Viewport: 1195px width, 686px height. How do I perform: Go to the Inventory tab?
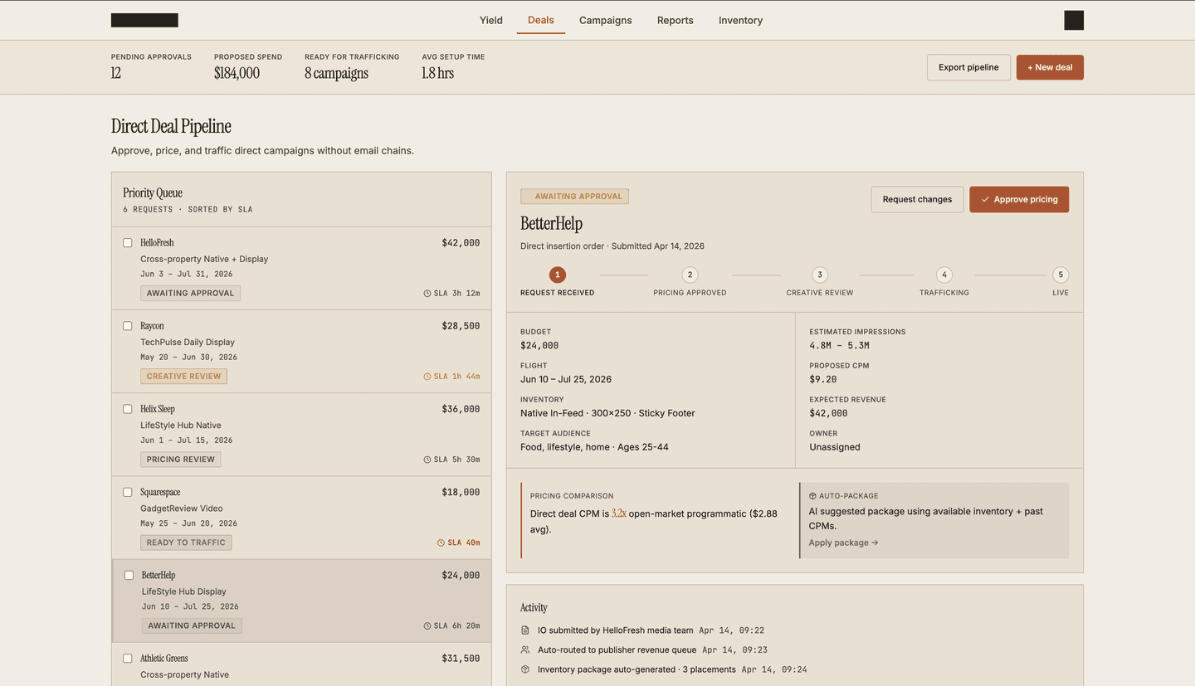(740, 21)
